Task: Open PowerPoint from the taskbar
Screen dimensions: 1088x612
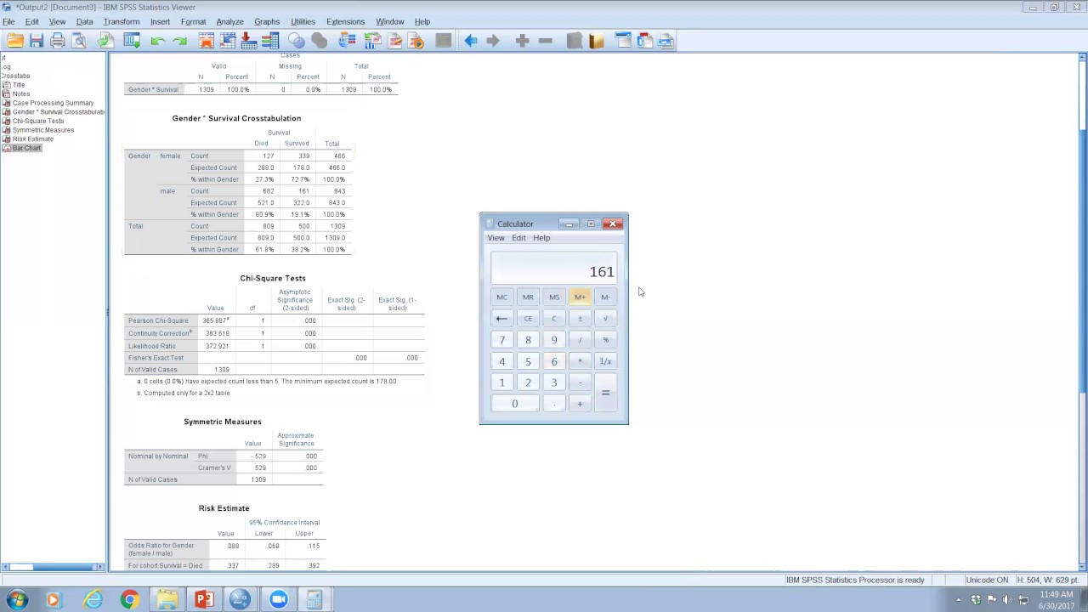Action: [204, 599]
